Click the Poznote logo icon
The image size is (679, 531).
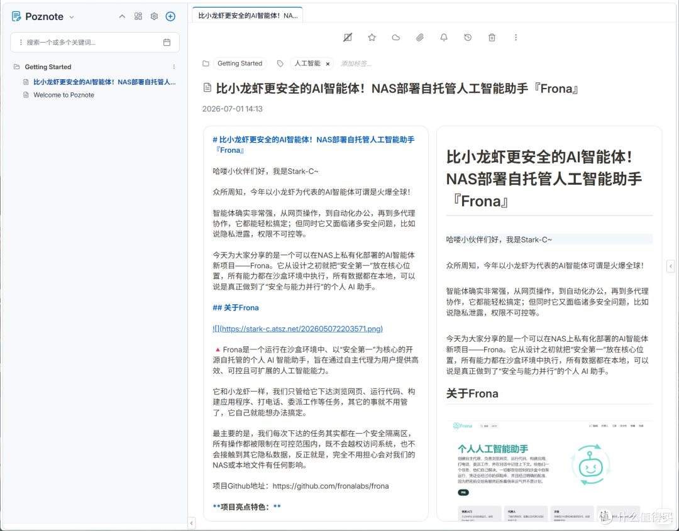coord(16,16)
